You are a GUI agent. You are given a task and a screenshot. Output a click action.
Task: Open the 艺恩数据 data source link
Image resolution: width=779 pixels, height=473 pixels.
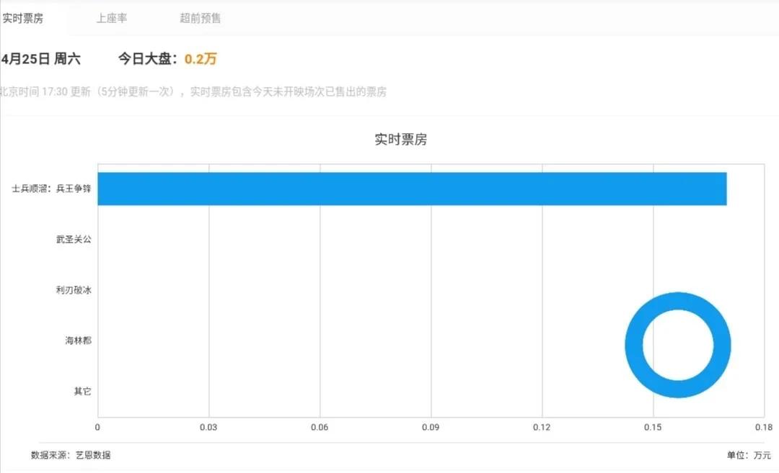(x=93, y=455)
